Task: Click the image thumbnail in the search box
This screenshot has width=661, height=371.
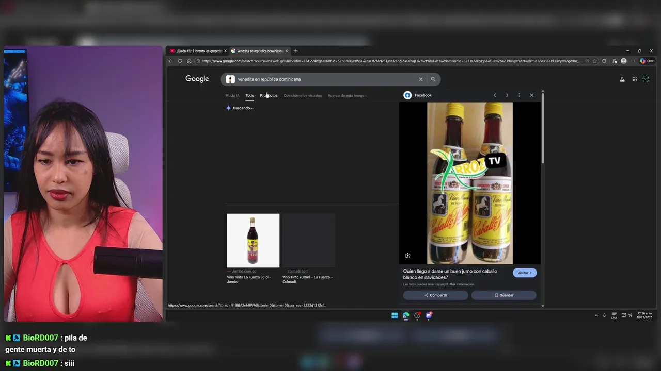Action: (230, 79)
